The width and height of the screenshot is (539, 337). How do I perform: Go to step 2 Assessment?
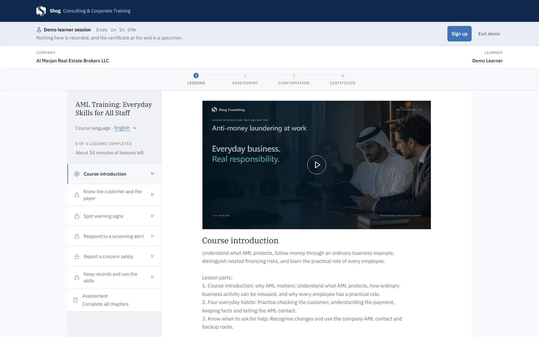pyautogui.click(x=245, y=79)
